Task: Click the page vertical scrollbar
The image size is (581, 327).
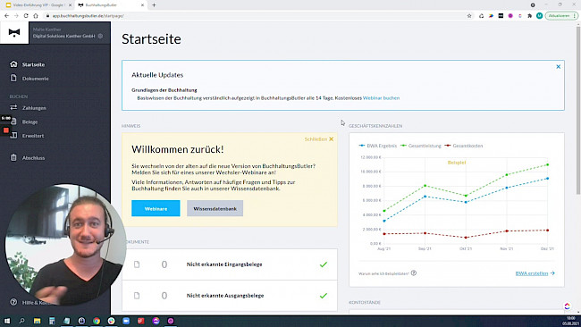Action: coord(578,111)
